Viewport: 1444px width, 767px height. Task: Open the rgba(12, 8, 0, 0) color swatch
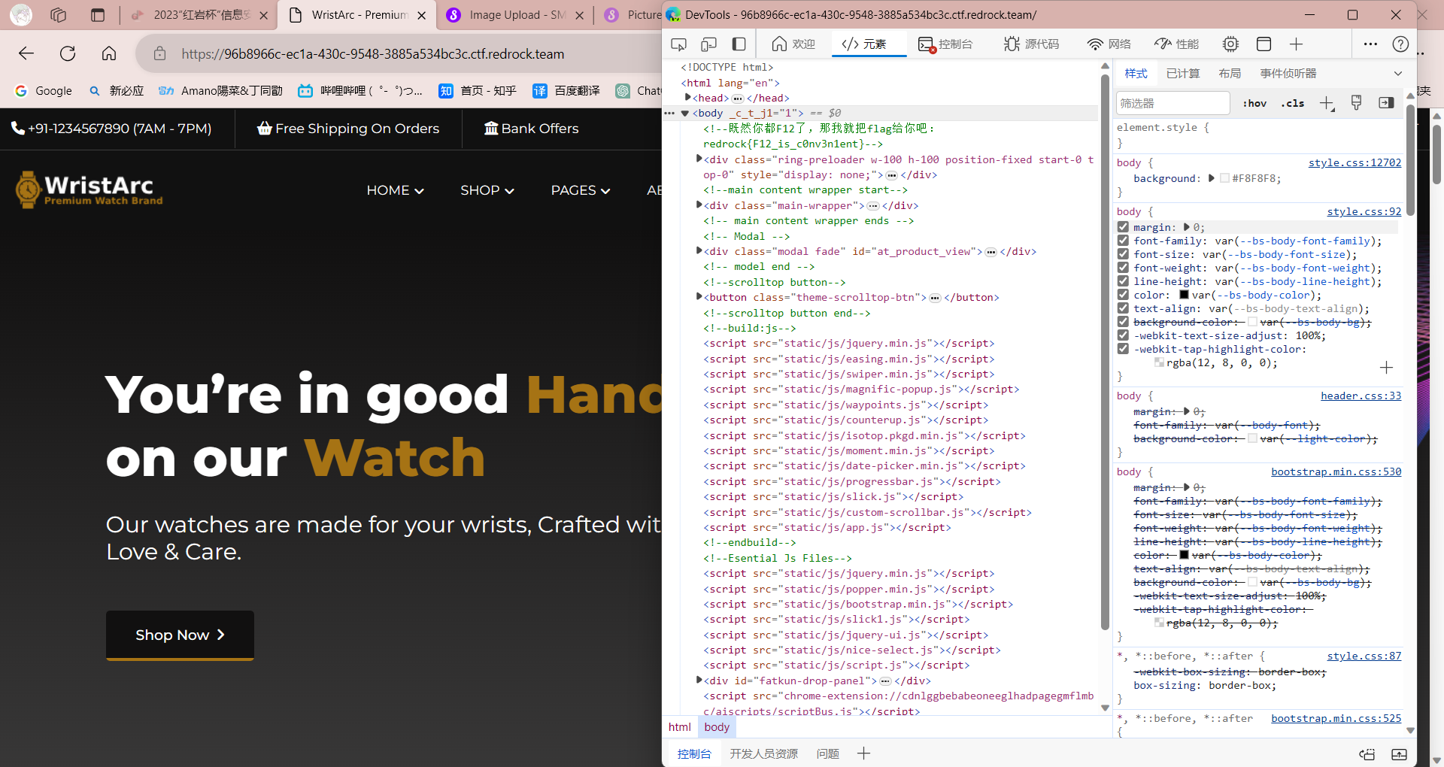click(1159, 362)
